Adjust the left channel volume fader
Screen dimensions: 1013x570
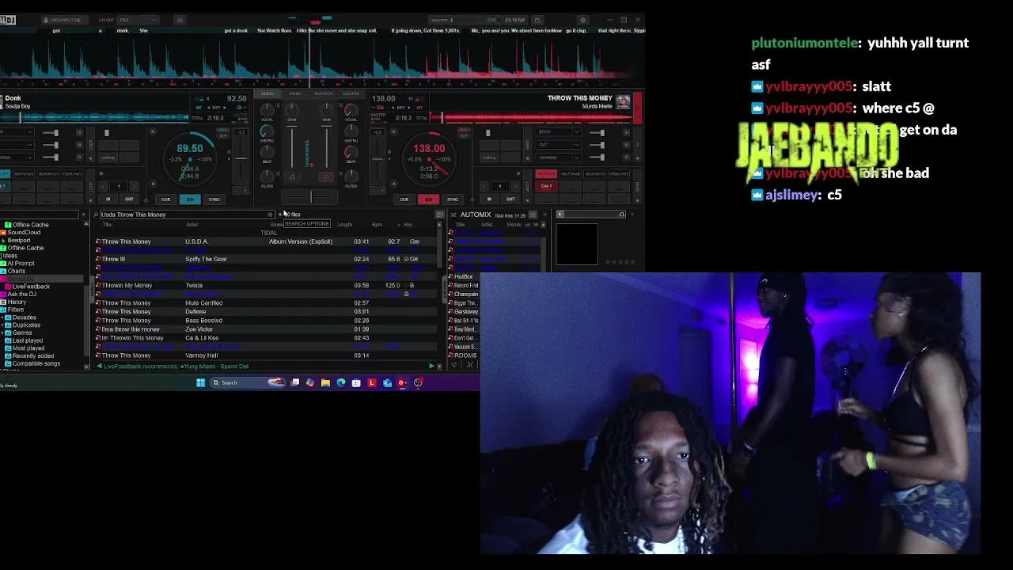coord(292,147)
